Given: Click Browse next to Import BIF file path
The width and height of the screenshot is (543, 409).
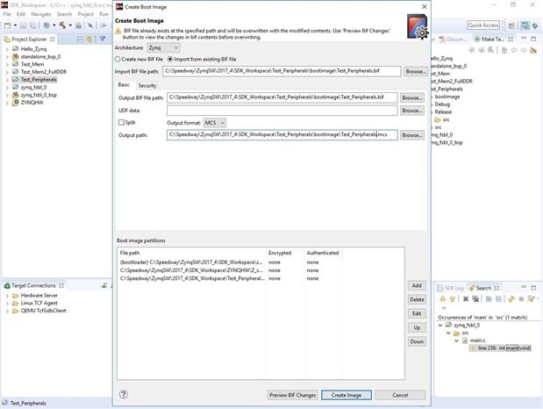Looking at the screenshot, I should click(x=416, y=71).
